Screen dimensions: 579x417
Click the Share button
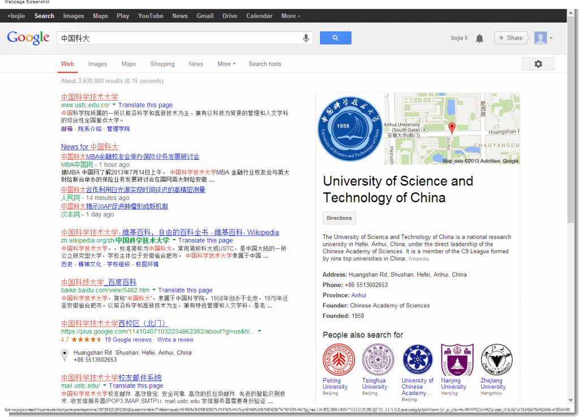click(x=511, y=37)
